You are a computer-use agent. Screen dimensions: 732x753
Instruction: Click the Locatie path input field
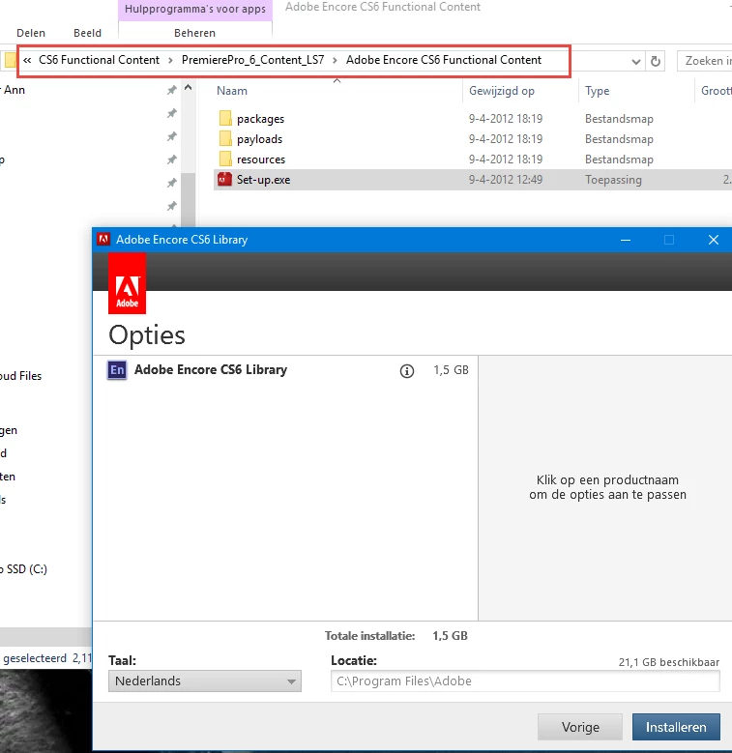(525, 681)
